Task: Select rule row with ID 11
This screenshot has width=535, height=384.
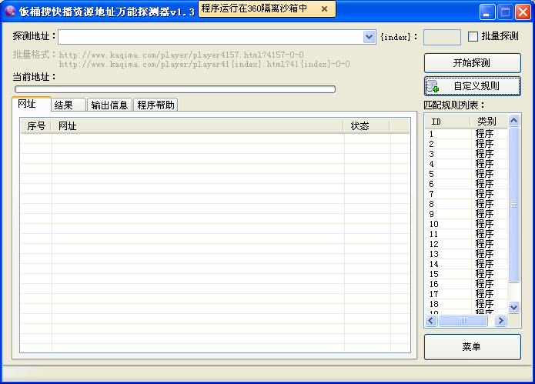Action: 466,234
